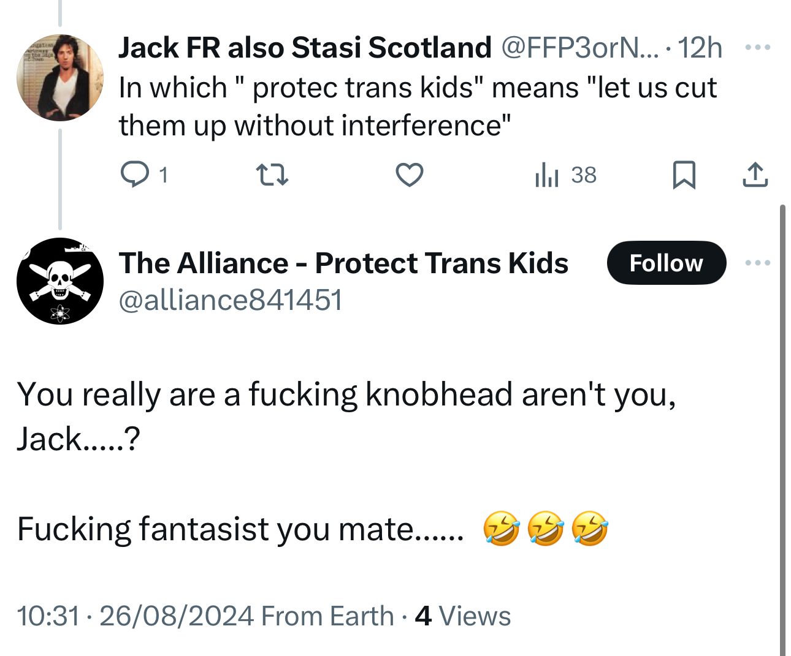This screenshot has height=656, width=791.
Task: View the 4 Views count
Action: [463, 616]
